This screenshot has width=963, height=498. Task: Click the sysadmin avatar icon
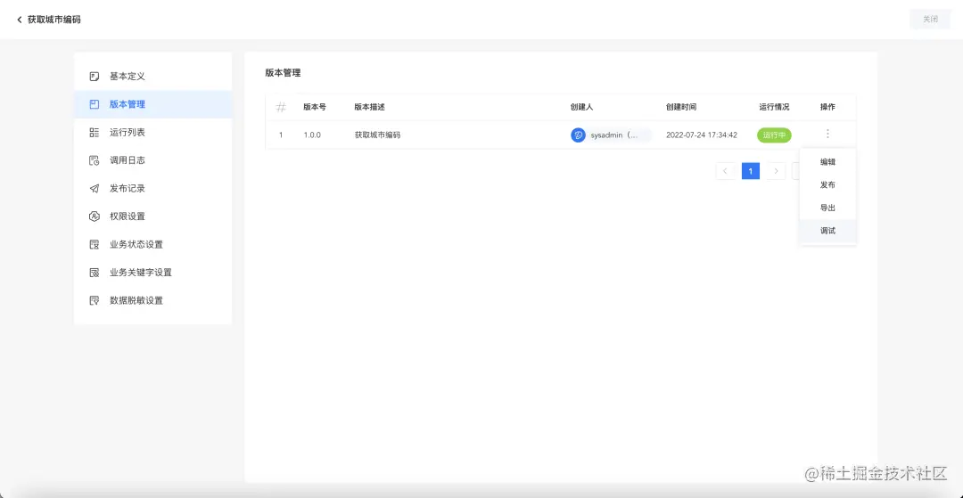(x=578, y=135)
